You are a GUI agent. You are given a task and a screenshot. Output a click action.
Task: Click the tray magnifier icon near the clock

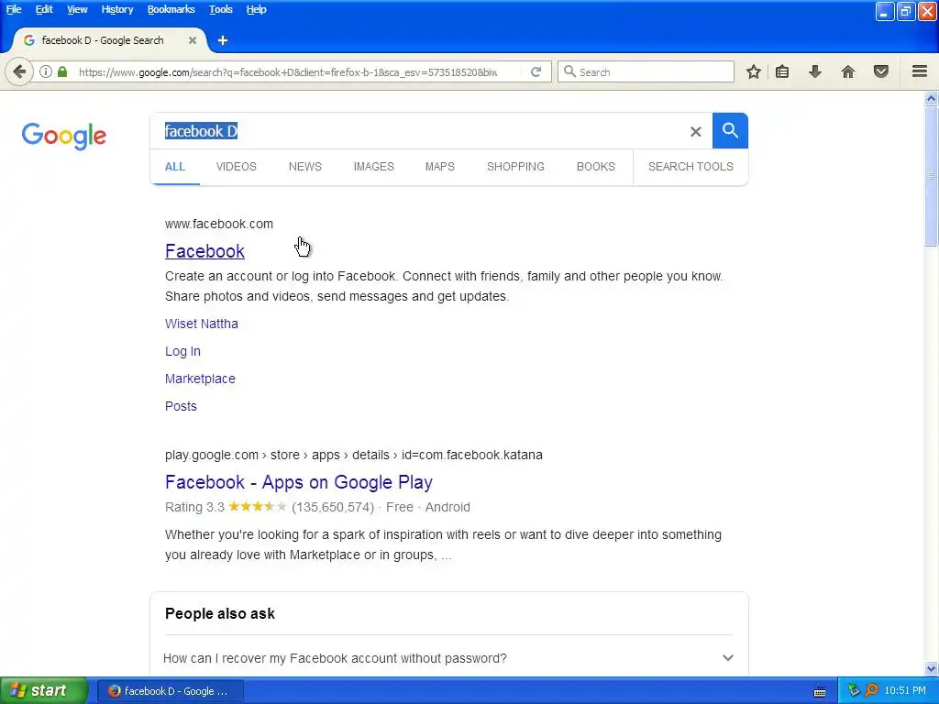[871, 690]
